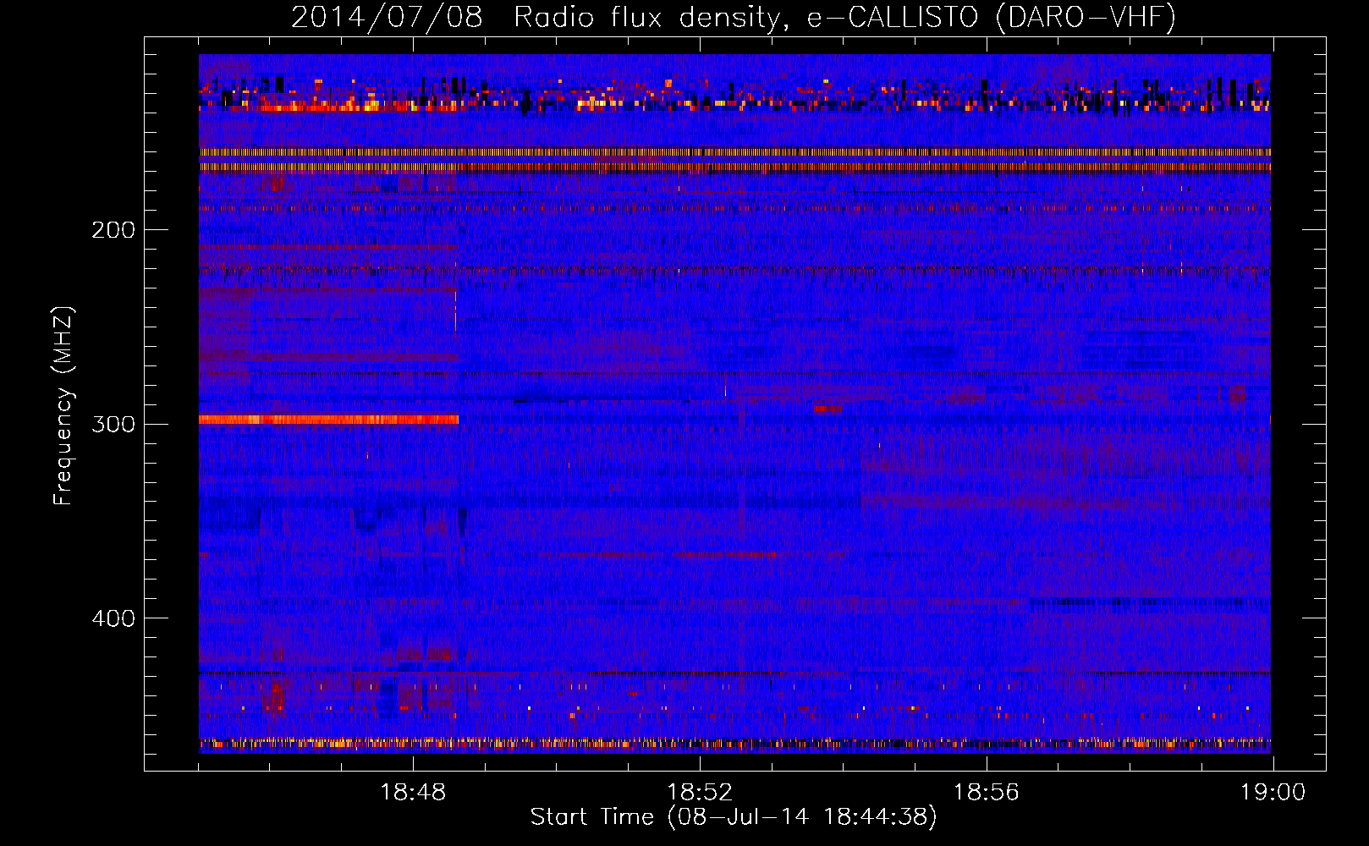Click the 18:56 time tick label
The image size is (1369, 846).
pos(987,793)
